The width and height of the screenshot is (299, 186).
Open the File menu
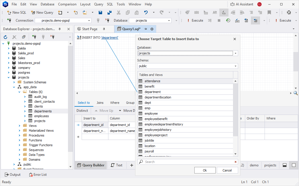pos(14,4)
